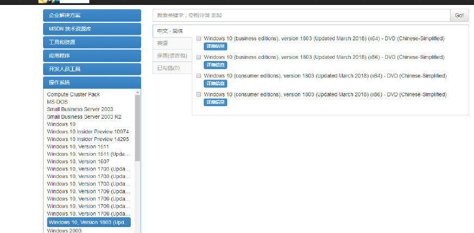
Task: Open 详细信息 for business editions x64
Action: tap(215, 46)
